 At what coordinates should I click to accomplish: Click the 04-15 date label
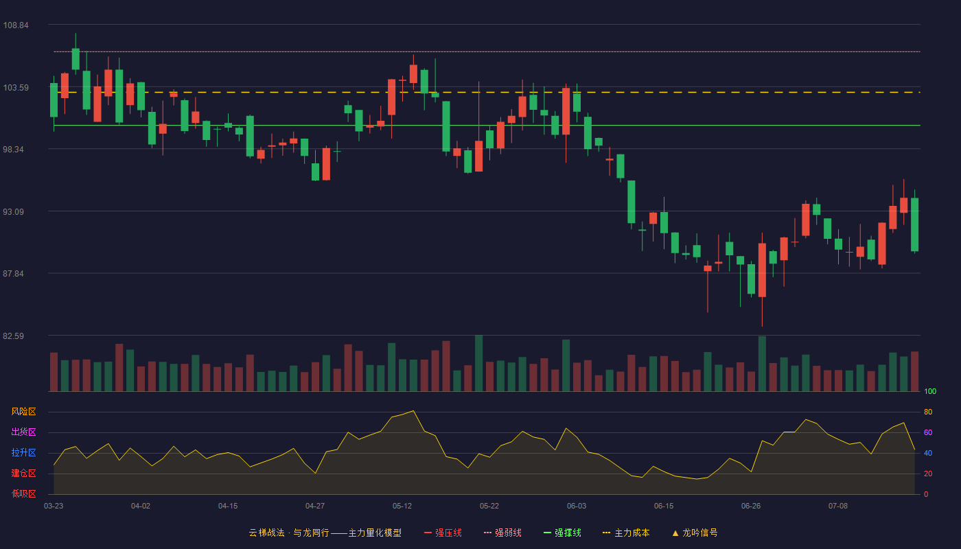click(x=228, y=506)
